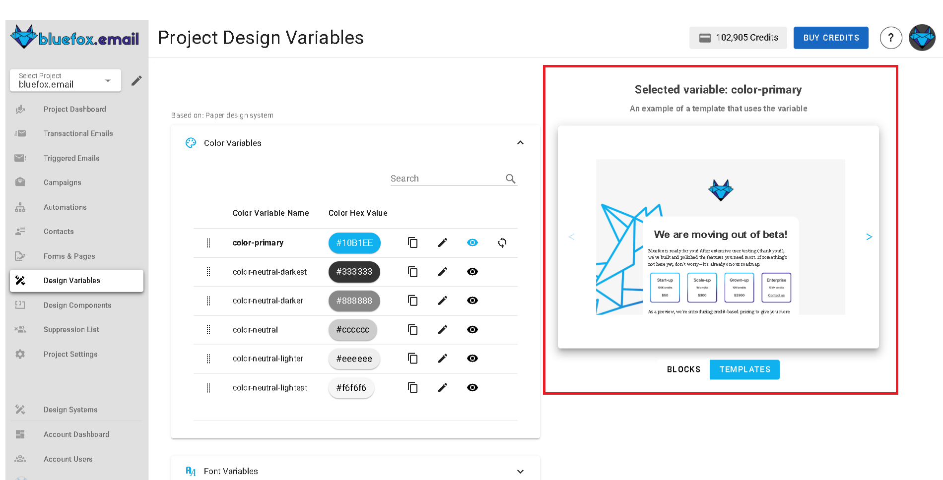Collapse the Color Variables section
This screenshot has height=480, width=943.
coord(520,143)
